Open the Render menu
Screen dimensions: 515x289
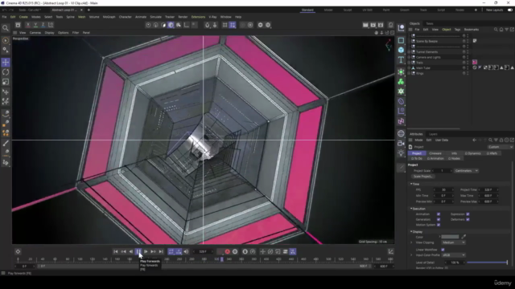point(183,17)
